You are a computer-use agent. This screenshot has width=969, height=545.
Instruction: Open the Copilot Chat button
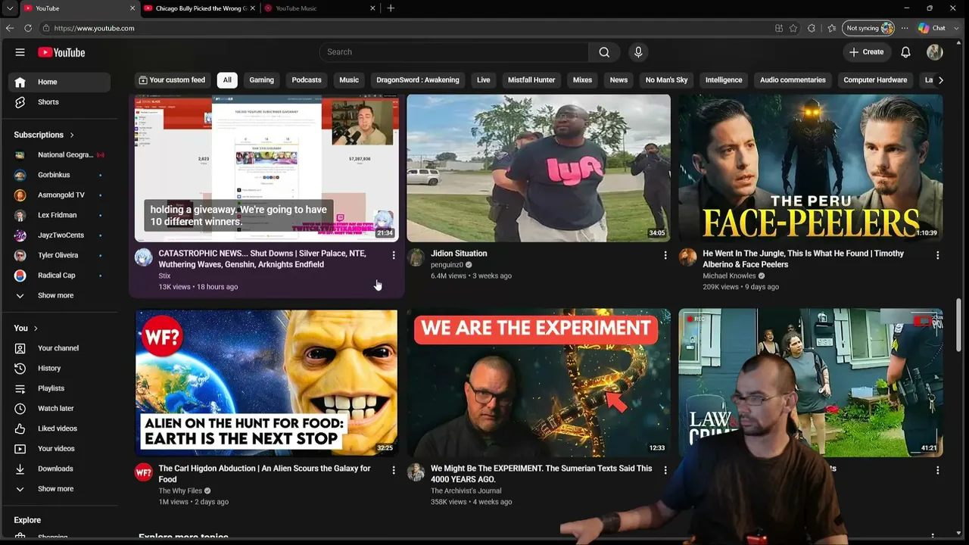click(931, 28)
